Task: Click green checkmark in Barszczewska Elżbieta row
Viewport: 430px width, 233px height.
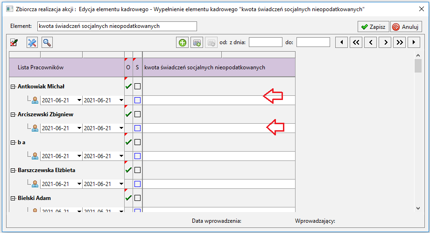Action: [128, 170]
